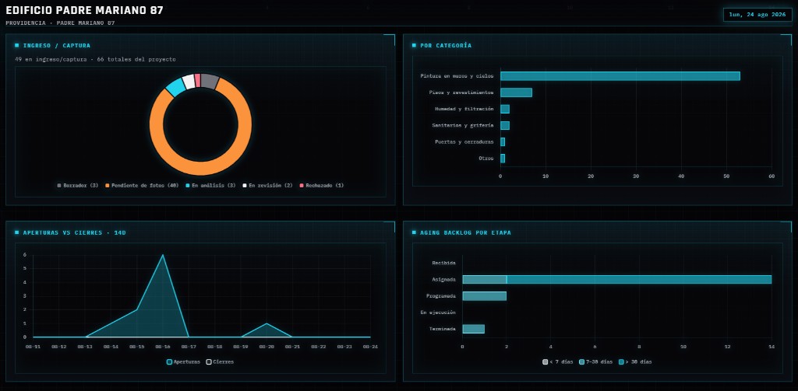Viewport: 798px width, 391px height.
Task: Click the Programada backlog bar
Action: pos(485,296)
